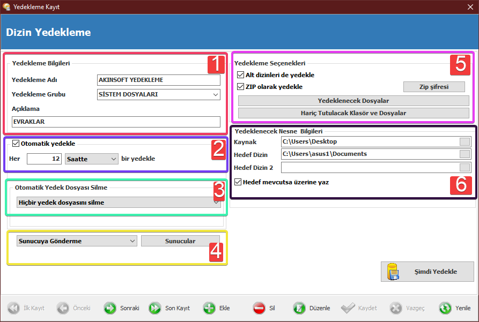Click the interval number field showing 12
479x322 pixels.
coord(44,159)
